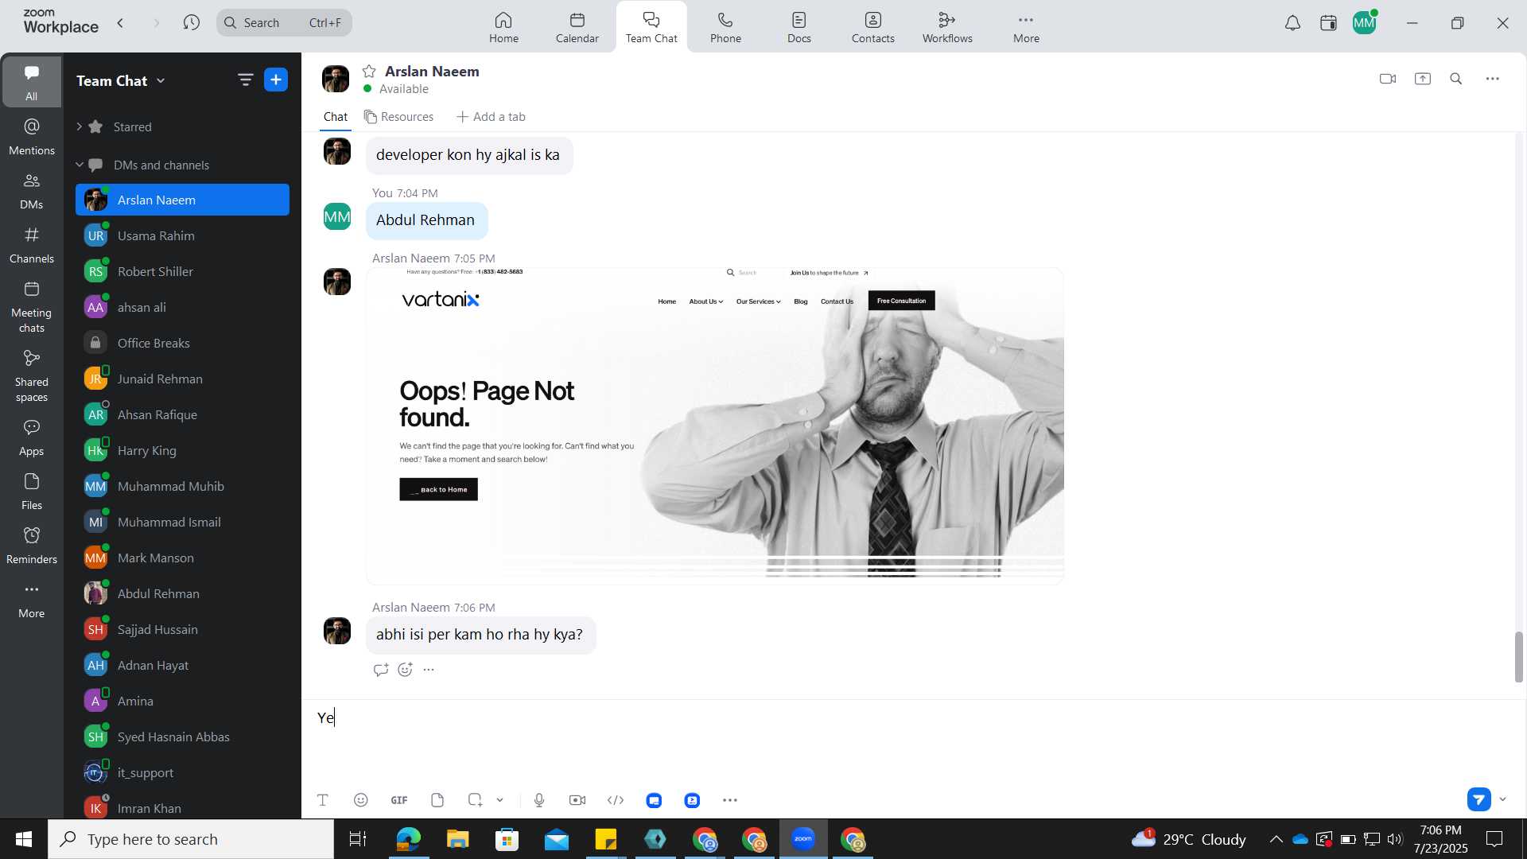
Task: Open Meeting chats in sidebar
Action: [32, 307]
